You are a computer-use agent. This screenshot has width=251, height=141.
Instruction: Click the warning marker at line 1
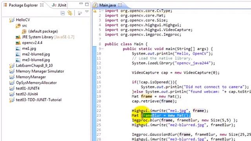[x=95, y=11]
